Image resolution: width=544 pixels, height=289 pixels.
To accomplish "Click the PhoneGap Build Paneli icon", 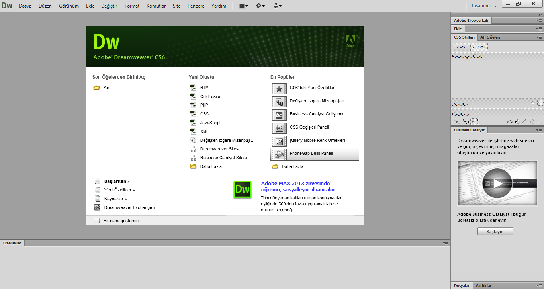I will [279, 154].
